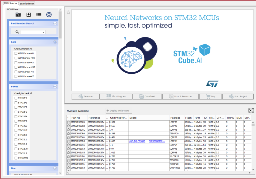Click the MCU list scroll down arrow
The width and height of the screenshot is (256, 179).
click(253, 169)
